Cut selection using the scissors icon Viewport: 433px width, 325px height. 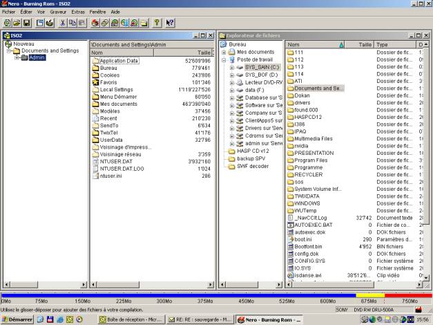coord(63,23)
